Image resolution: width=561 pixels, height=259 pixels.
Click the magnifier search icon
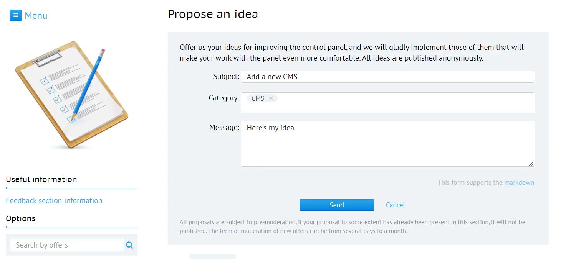click(129, 245)
